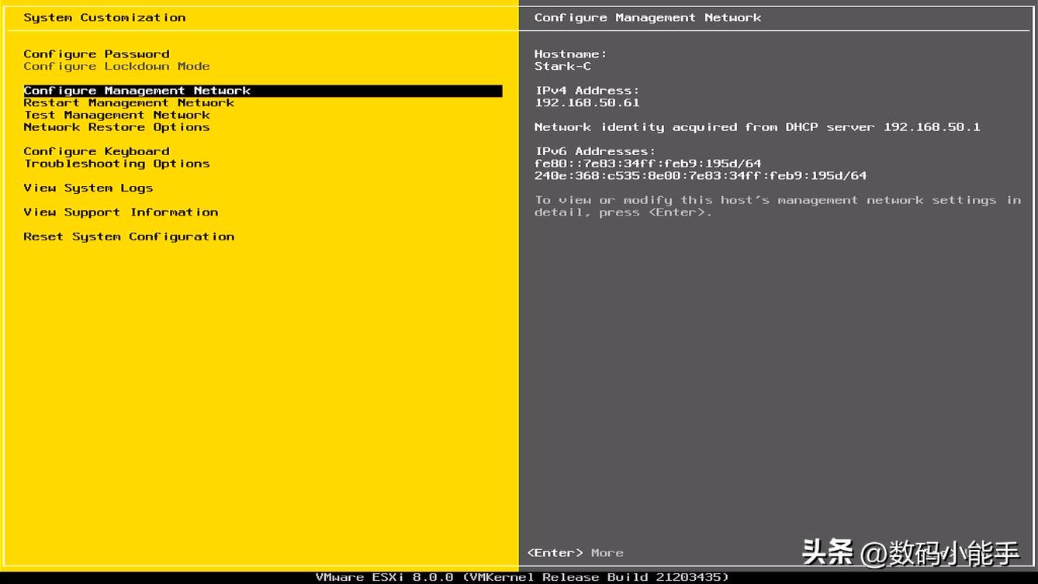Open View Support Information entry

pos(121,212)
